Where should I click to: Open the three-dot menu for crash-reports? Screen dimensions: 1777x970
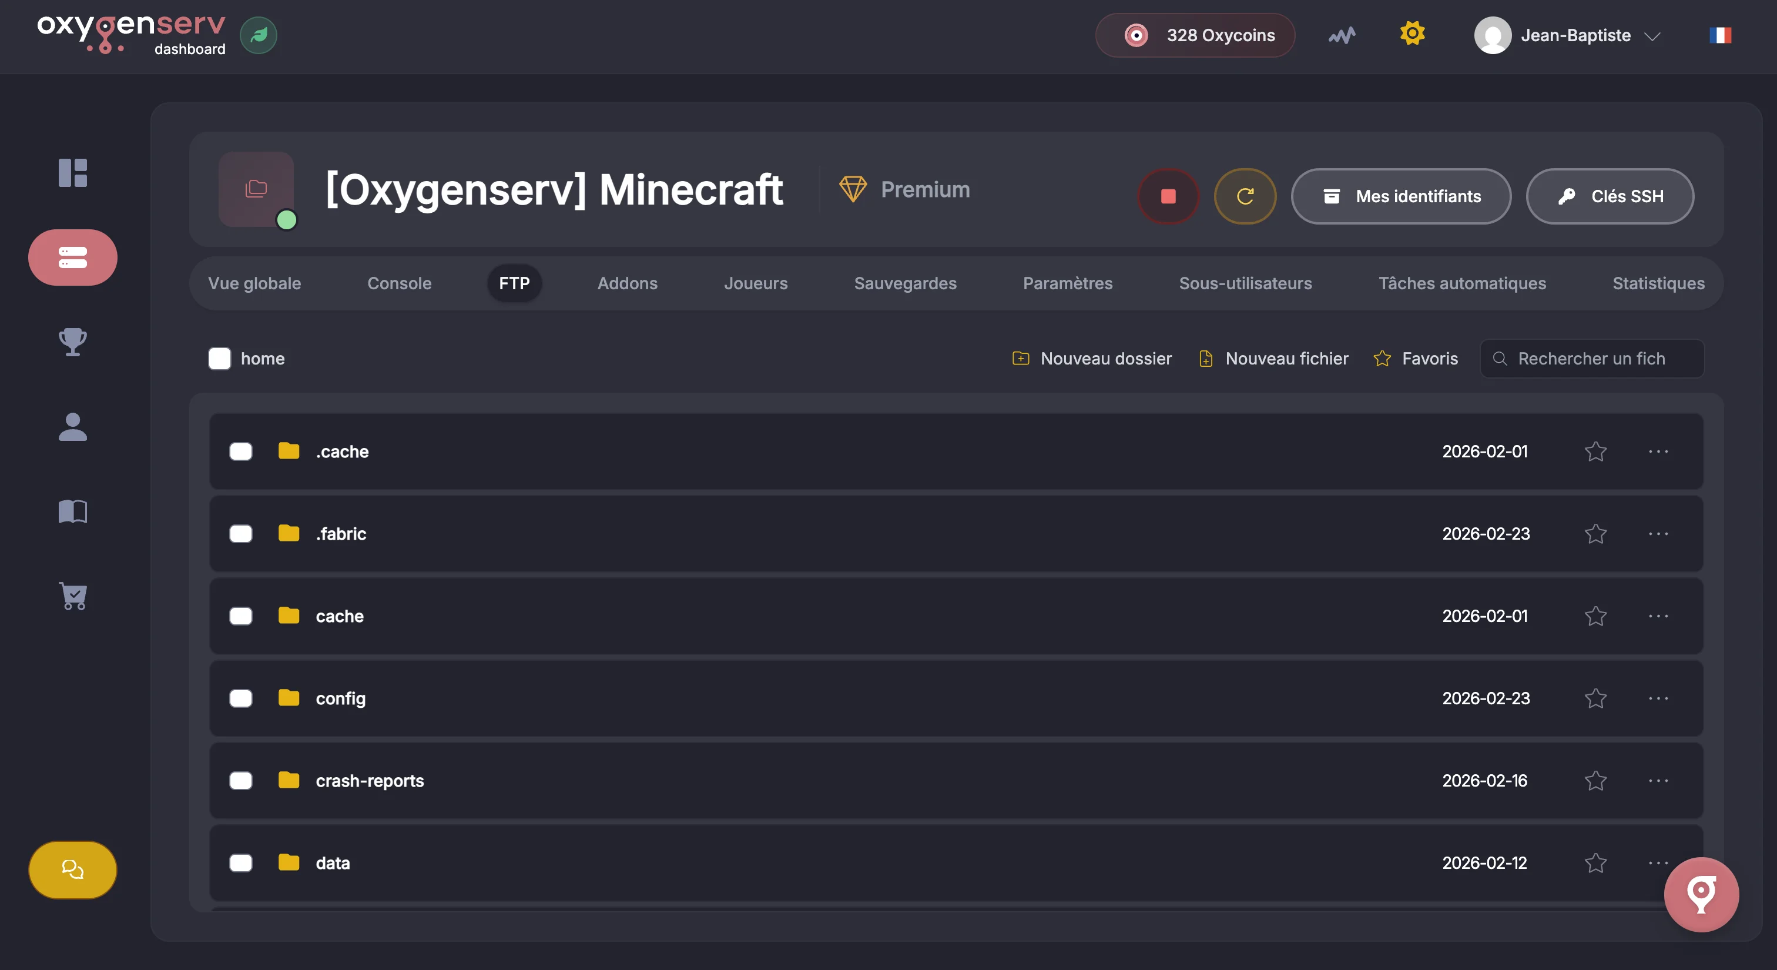1658,781
